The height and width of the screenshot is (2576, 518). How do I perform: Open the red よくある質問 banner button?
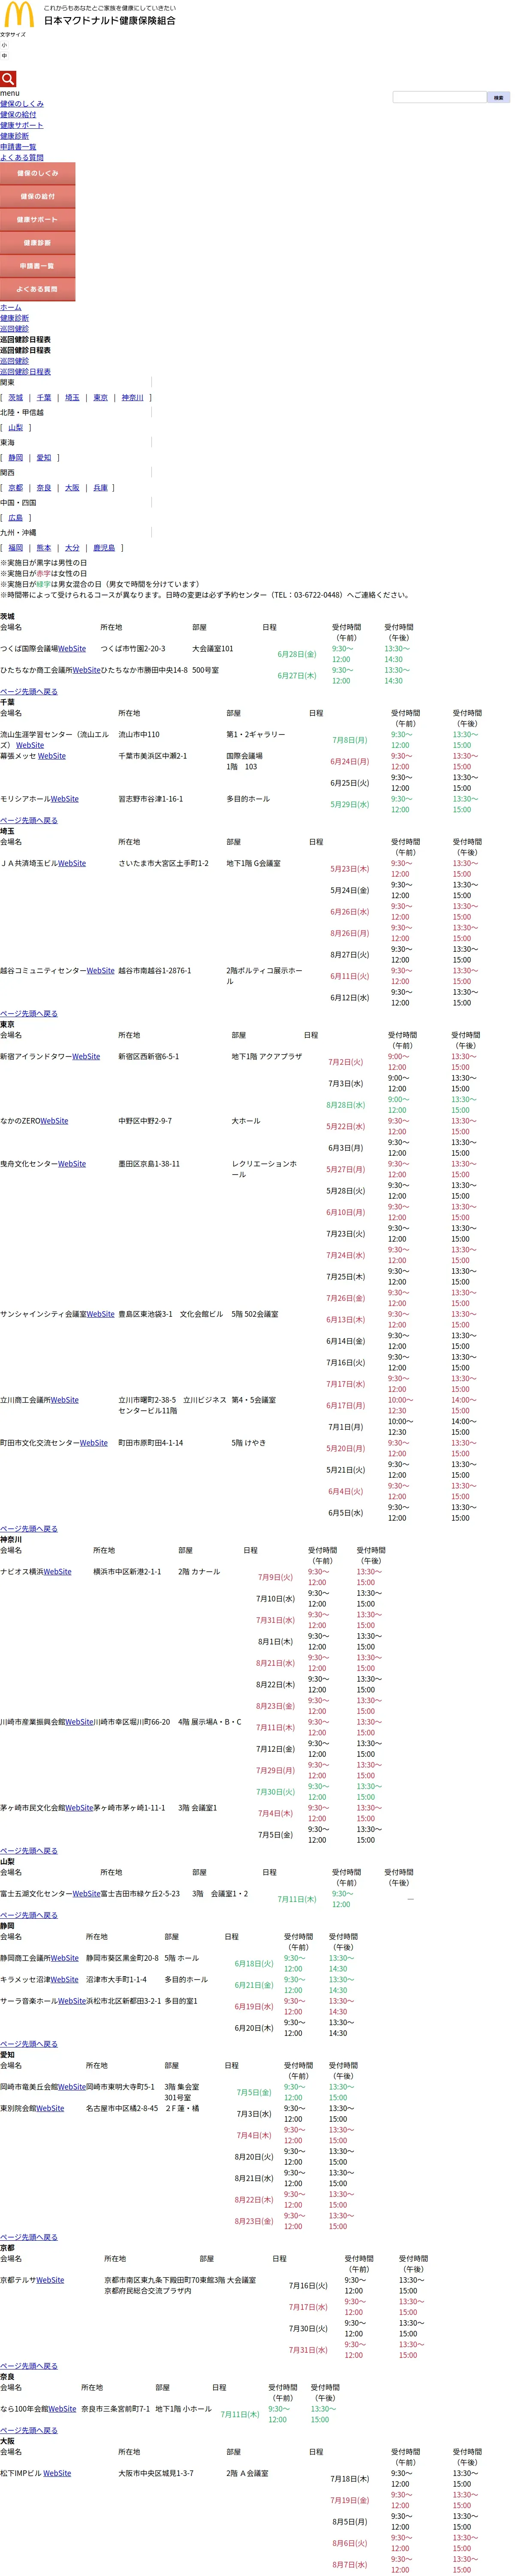pos(37,289)
